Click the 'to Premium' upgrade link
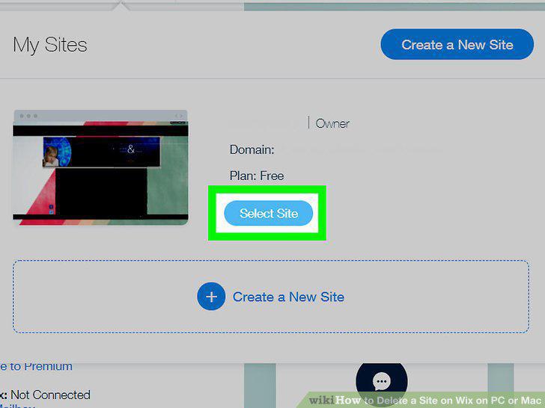The width and height of the screenshot is (545, 408). (x=36, y=366)
